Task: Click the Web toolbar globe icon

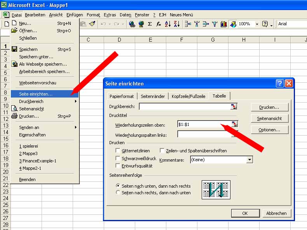Action: tap(141, 24)
